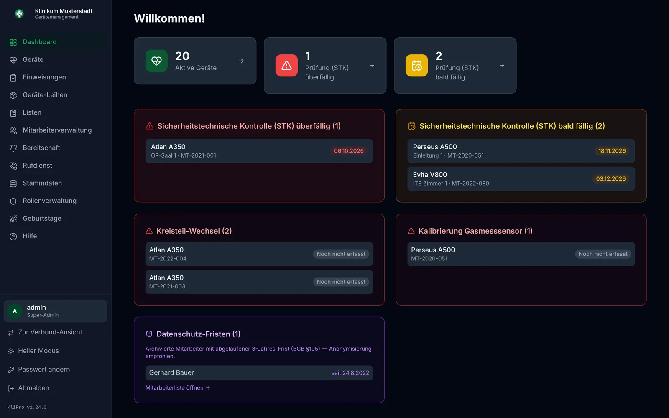Click the Klinikum Musterstadt logo icon
The image size is (669, 418).
(x=19, y=14)
